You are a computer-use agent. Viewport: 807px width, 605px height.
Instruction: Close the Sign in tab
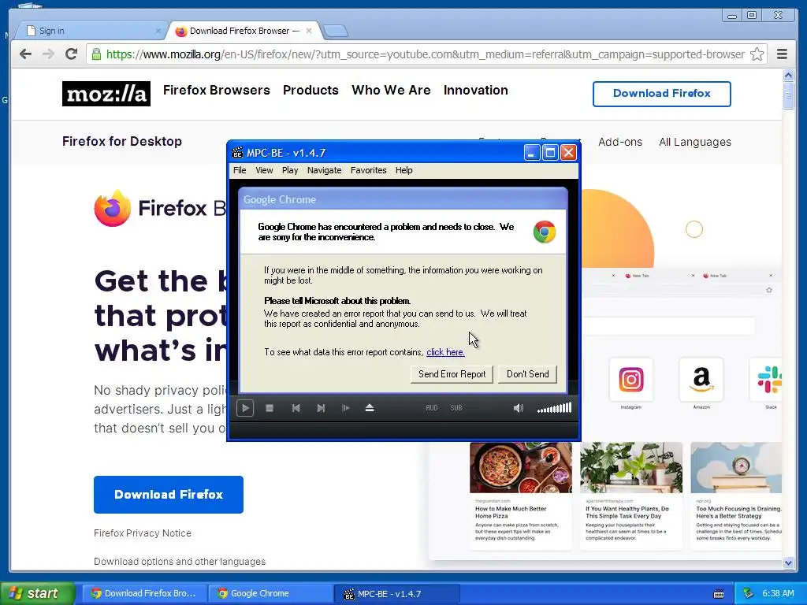point(158,31)
